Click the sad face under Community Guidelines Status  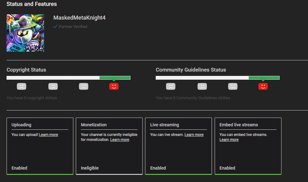[x=171, y=86]
